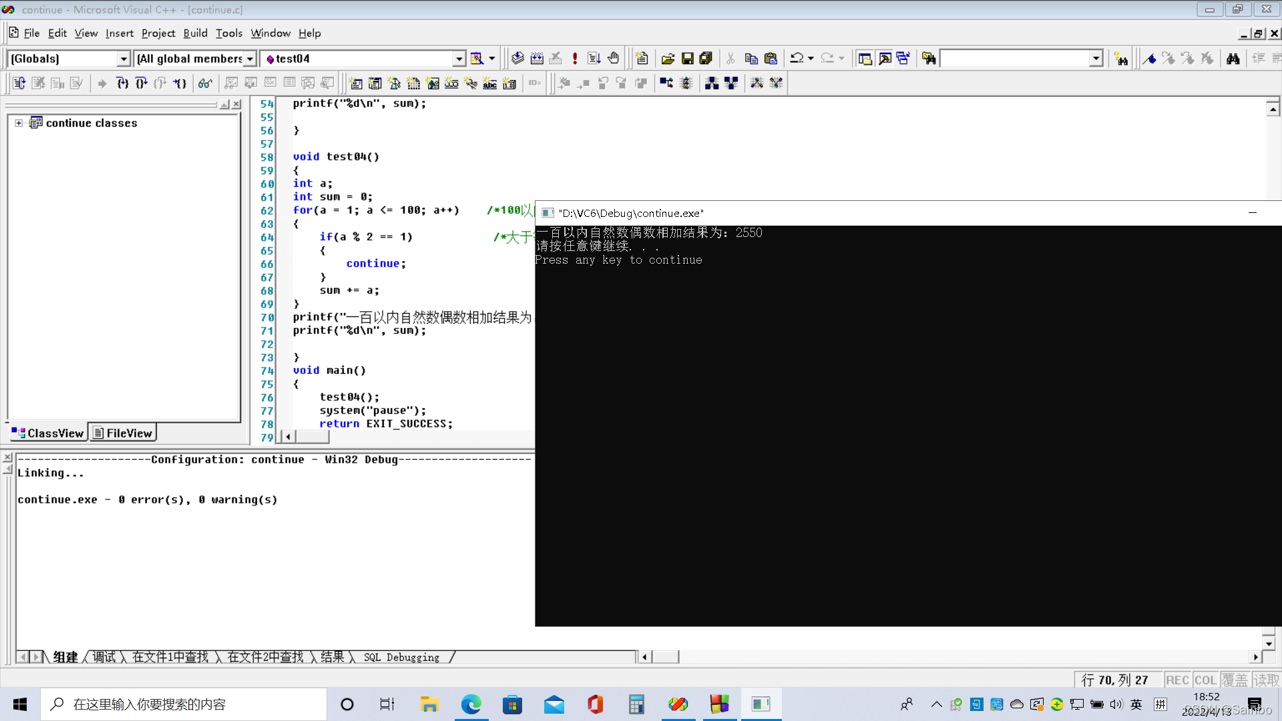This screenshot has width=1282, height=721.
Task: Click the Paste clipboard icon
Action: pos(771,59)
